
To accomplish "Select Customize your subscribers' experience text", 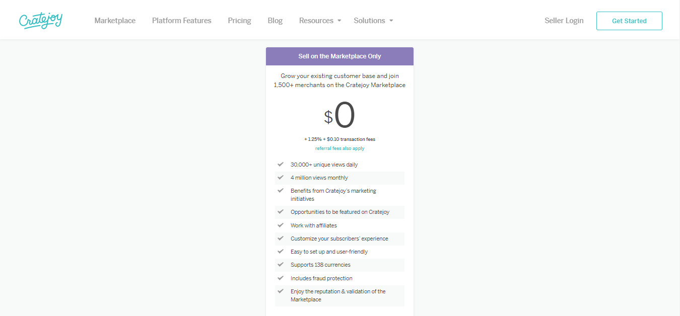I will pos(339,239).
